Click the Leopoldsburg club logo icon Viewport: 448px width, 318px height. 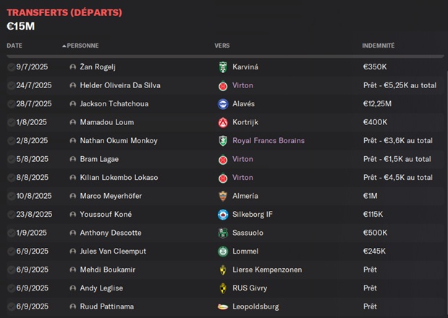point(223,306)
